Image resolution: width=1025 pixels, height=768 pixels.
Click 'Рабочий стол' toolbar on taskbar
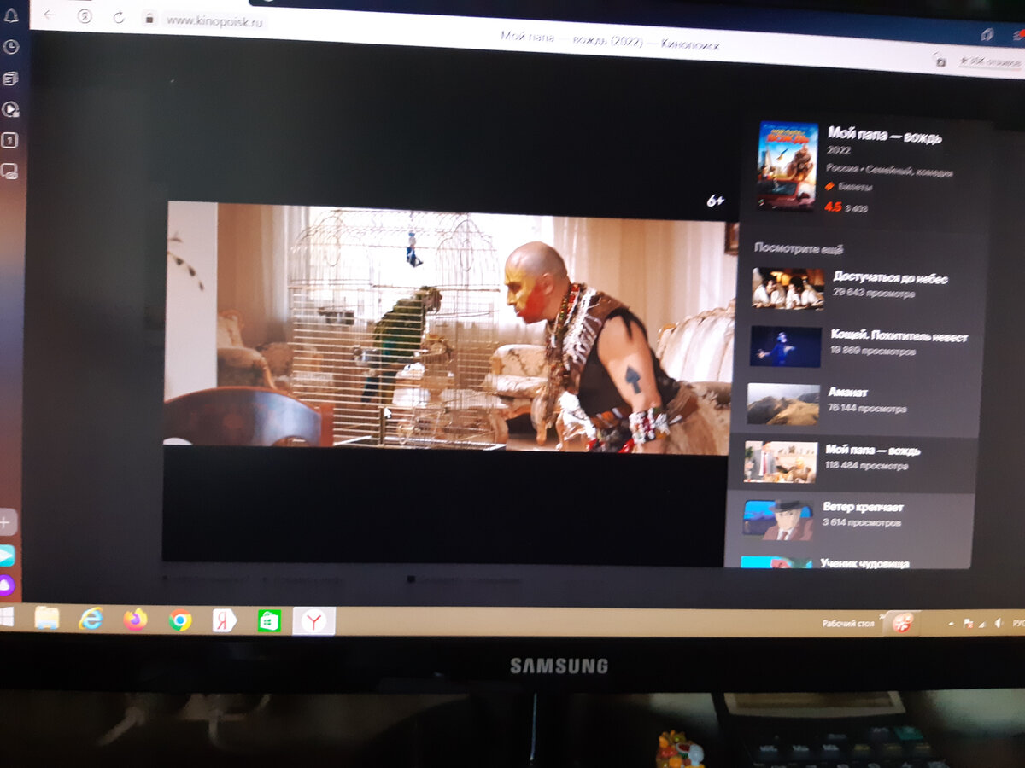click(848, 624)
